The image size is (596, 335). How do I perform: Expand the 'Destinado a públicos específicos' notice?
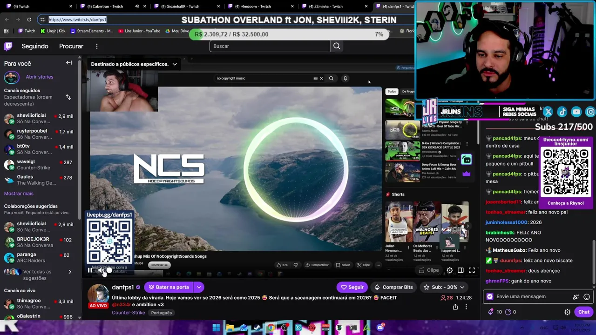[134, 64]
